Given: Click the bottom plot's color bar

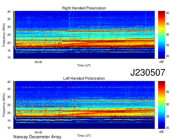Looking at the screenshot, I should tap(161, 105).
